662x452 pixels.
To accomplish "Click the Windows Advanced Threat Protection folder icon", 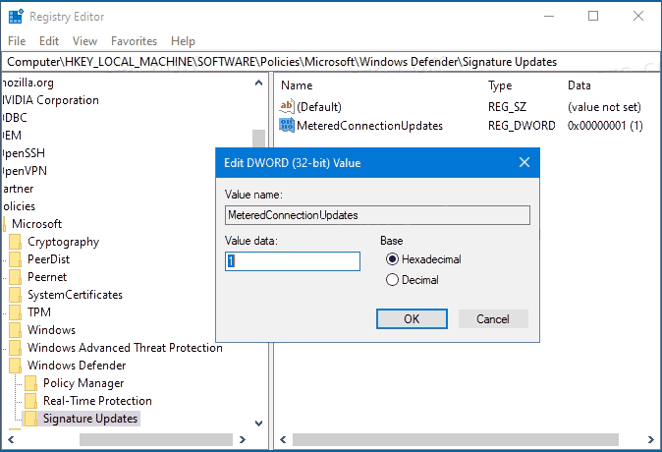I will pos(15,348).
